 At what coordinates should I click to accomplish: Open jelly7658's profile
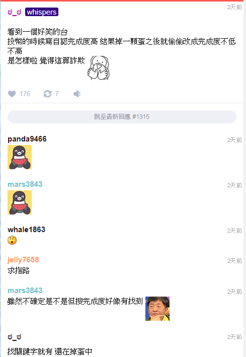(23, 260)
